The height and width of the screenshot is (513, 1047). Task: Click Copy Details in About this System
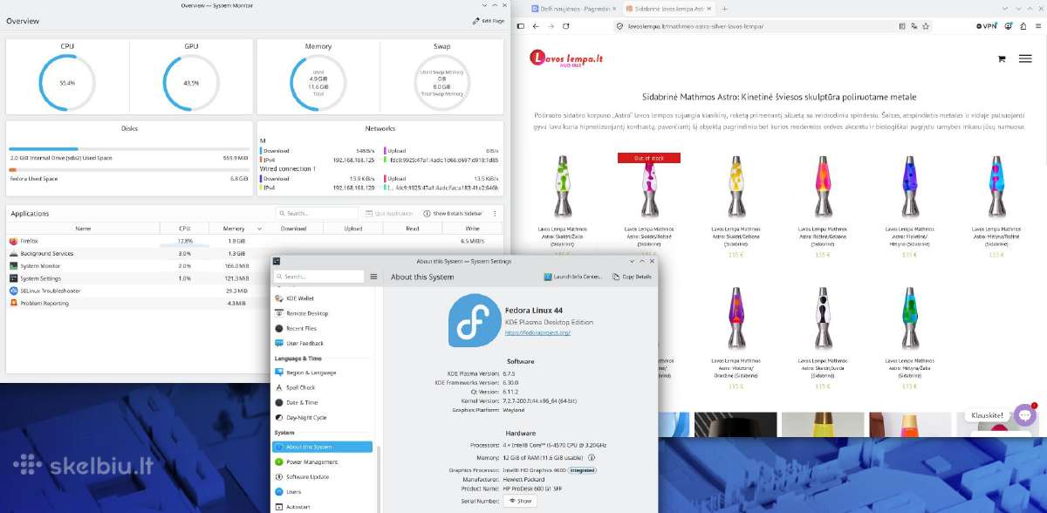(x=633, y=277)
